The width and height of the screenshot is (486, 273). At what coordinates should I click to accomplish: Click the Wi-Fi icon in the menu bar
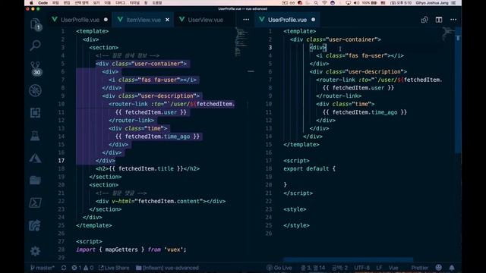point(324,3)
